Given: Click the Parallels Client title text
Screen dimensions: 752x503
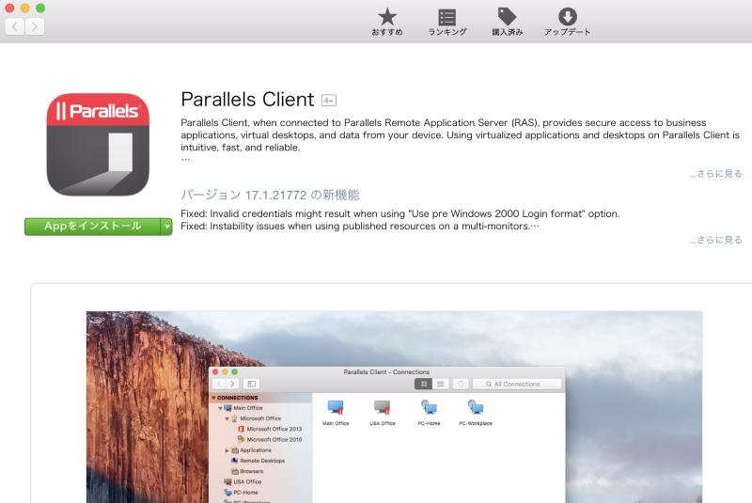Looking at the screenshot, I should tap(247, 100).
